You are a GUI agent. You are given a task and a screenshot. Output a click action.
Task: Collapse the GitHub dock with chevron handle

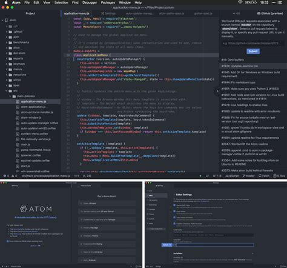(217, 91)
